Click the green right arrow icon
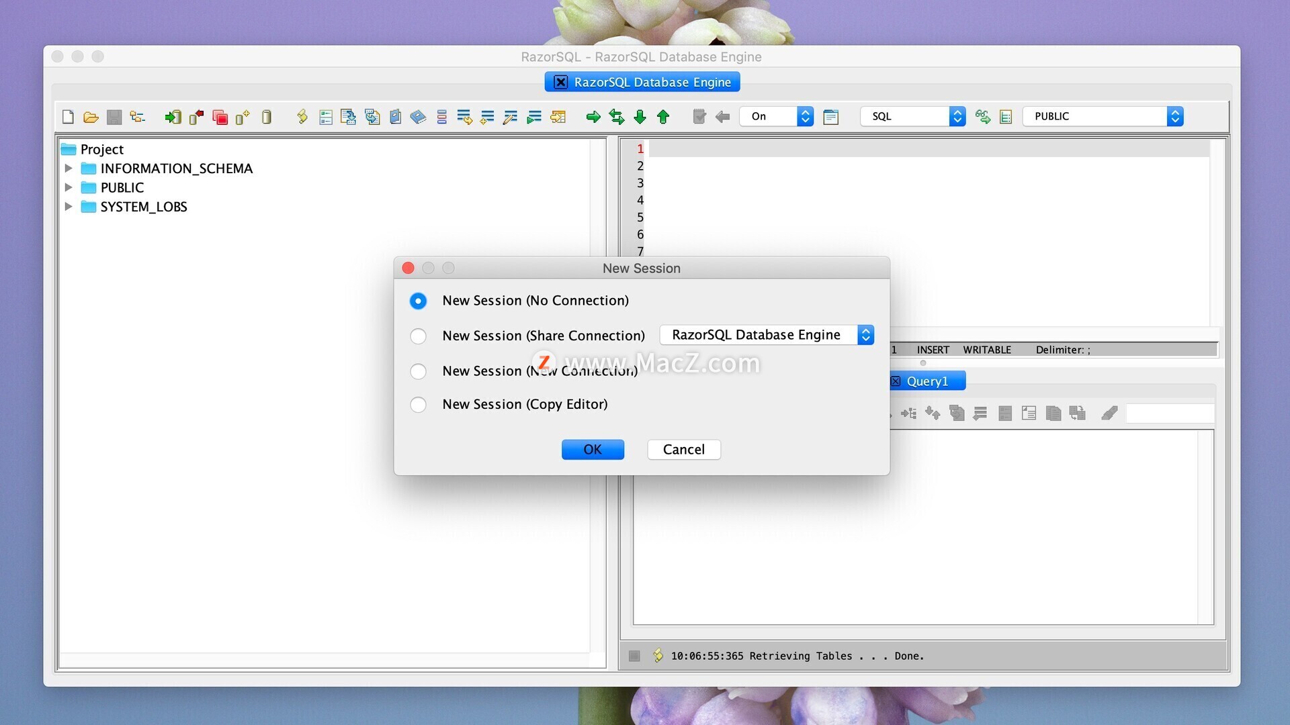Image resolution: width=1290 pixels, height=725 pixels. (593, 117)
